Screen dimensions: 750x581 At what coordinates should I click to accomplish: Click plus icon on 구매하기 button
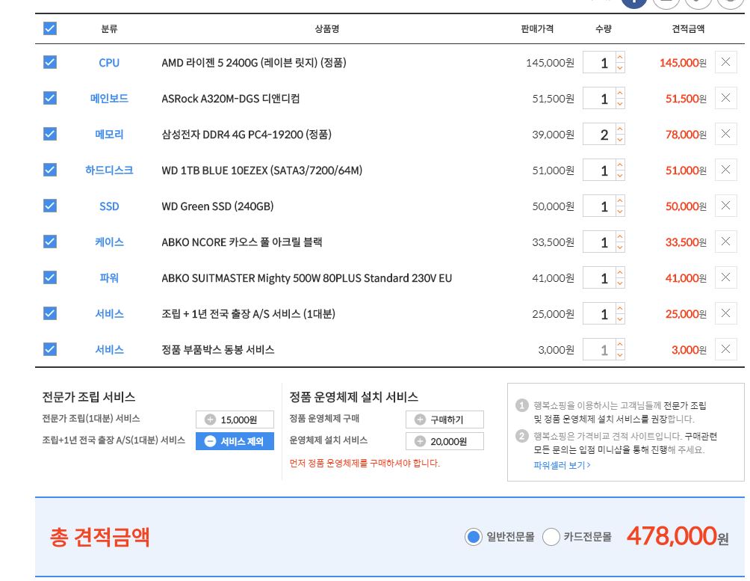point(420,419)
